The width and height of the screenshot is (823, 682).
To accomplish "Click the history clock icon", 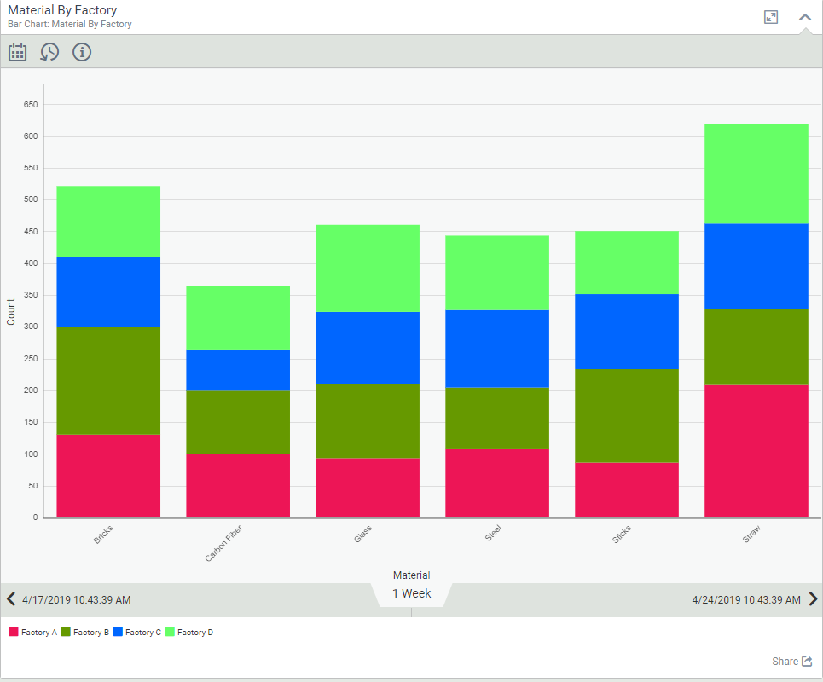I will click(x=49, y=52).
